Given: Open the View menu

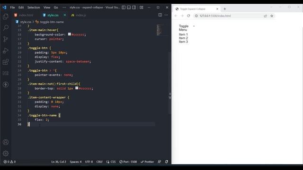Looking at the screenshot, I should pos(47,8).
